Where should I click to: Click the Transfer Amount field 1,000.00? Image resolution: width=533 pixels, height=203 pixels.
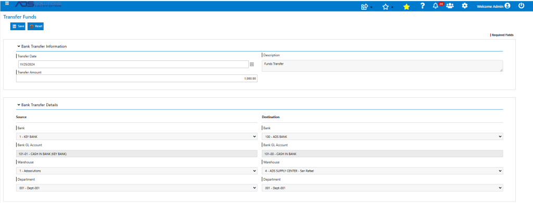coord(137,79)
